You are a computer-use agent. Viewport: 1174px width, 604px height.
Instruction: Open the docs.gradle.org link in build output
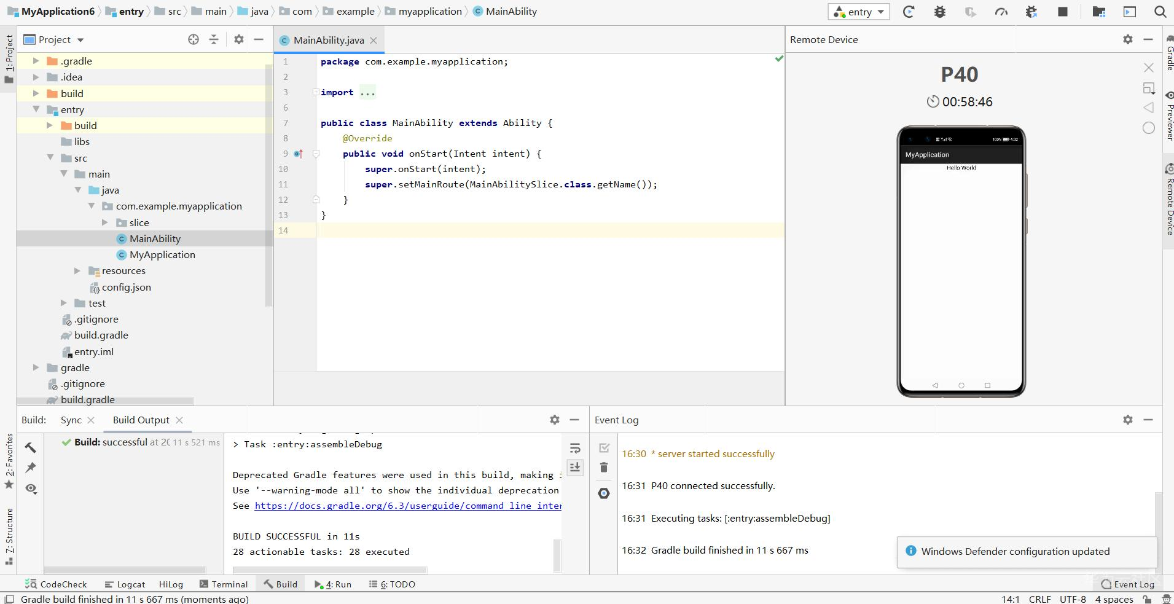pos(408,506)
